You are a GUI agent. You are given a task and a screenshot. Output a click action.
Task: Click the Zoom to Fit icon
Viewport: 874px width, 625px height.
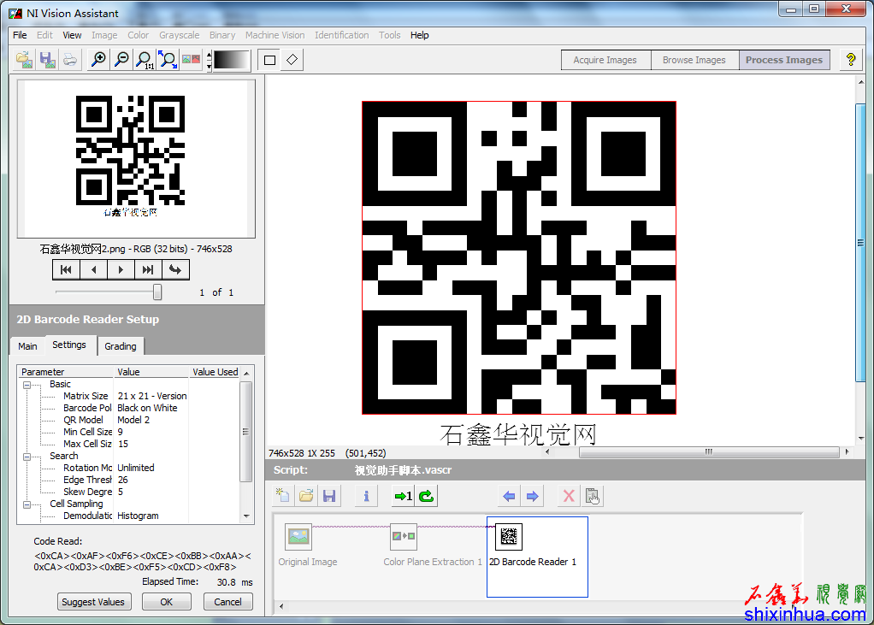pos(168,60)
